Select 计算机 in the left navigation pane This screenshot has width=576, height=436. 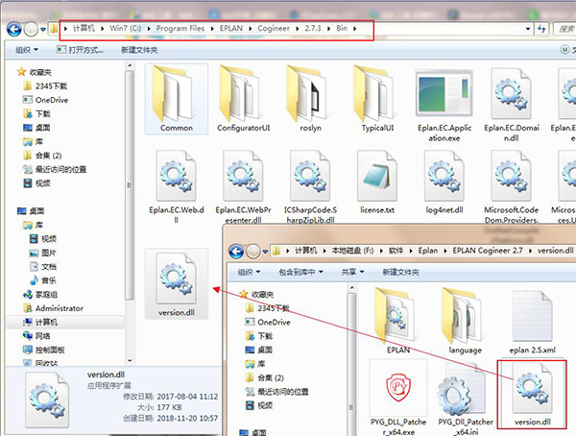coord(47,323)
